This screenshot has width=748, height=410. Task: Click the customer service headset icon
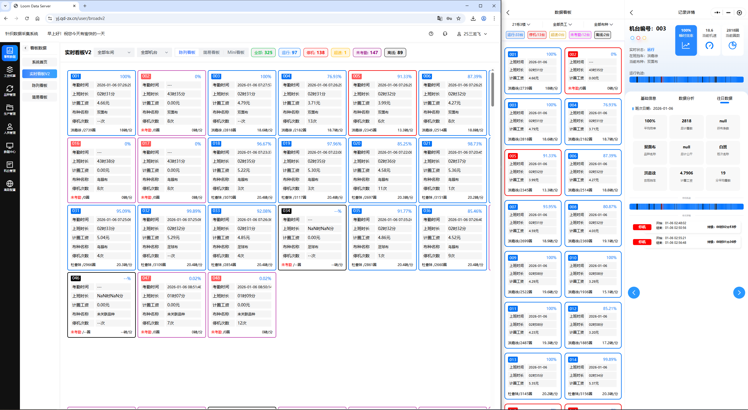pyautogui.click(x=445, y=34)
